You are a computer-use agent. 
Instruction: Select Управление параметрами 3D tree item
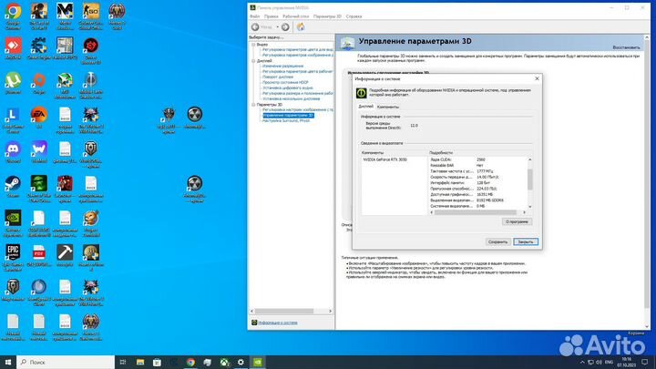click(288, 115)
